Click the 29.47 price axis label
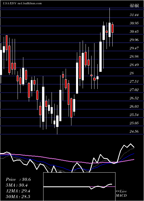This screenshot has height=201, width=144. (x=134, y=48)
